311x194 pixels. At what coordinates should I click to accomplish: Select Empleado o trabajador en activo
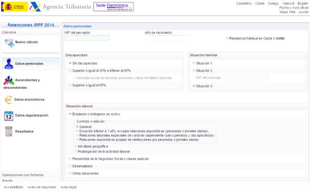(70, 114)
